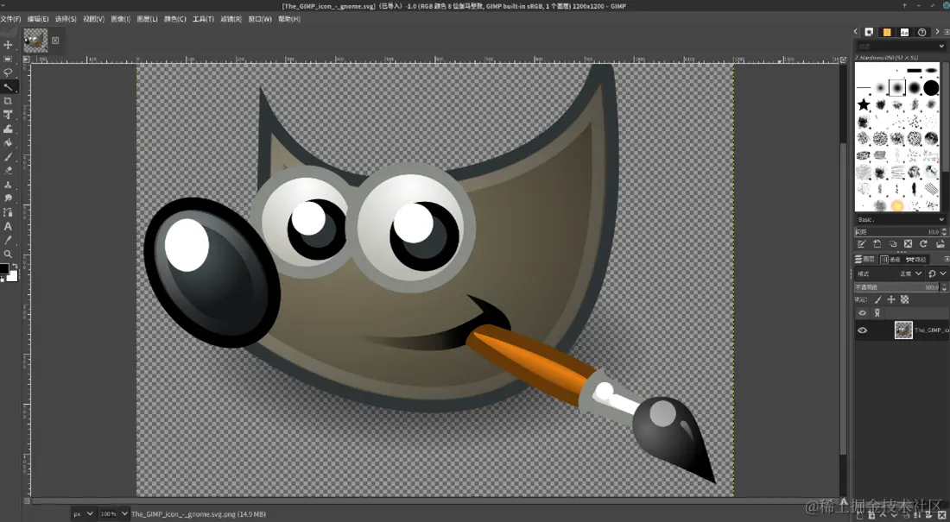Click the eye column header in layers
The height and width of the screenshot is (522, 950).
(x=862, y=313)
